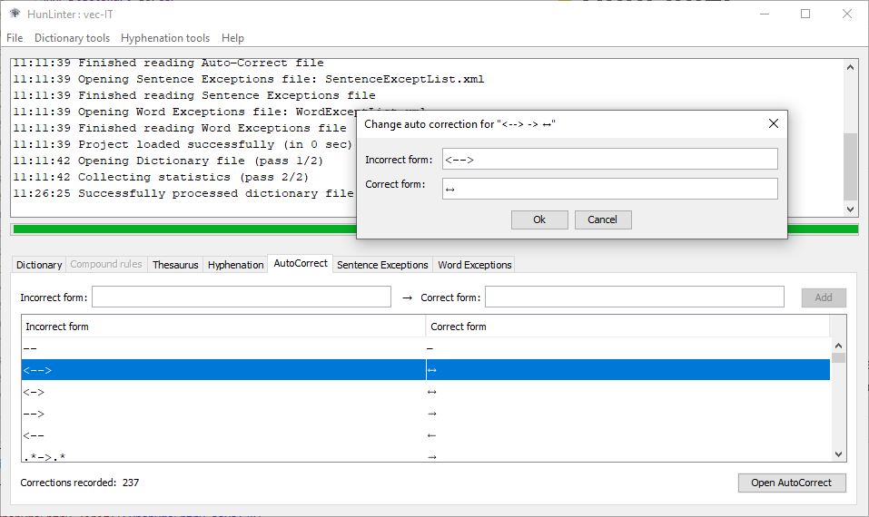The image size is (869, 517).
Task: Open the Sentence Exceptions tab
Action: pyautogui.click(x=382, y=265)
